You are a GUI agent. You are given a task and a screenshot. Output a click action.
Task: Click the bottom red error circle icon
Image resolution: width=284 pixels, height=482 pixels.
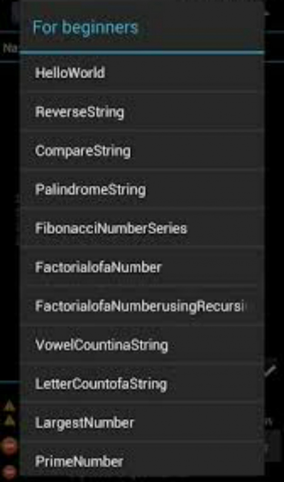pyautogui.click(x=10, y=472)
